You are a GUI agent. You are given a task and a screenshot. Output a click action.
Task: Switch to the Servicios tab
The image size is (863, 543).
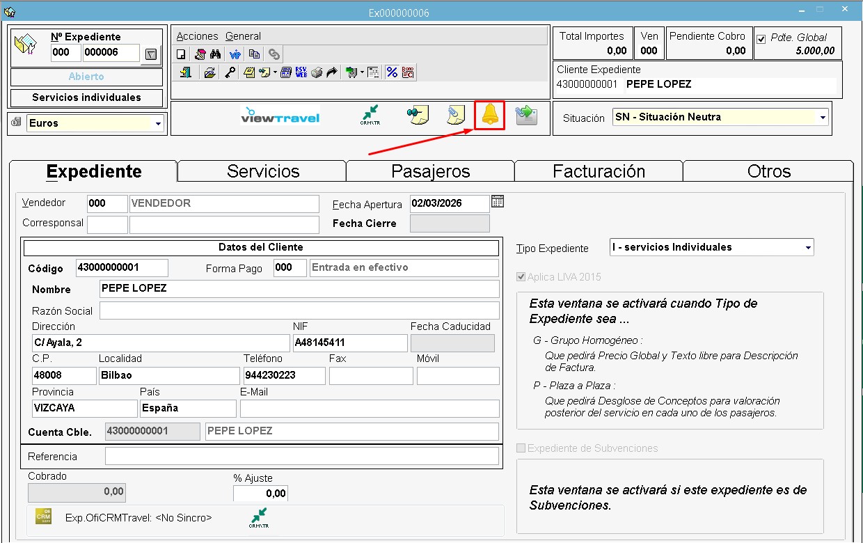tap(263, 171)
